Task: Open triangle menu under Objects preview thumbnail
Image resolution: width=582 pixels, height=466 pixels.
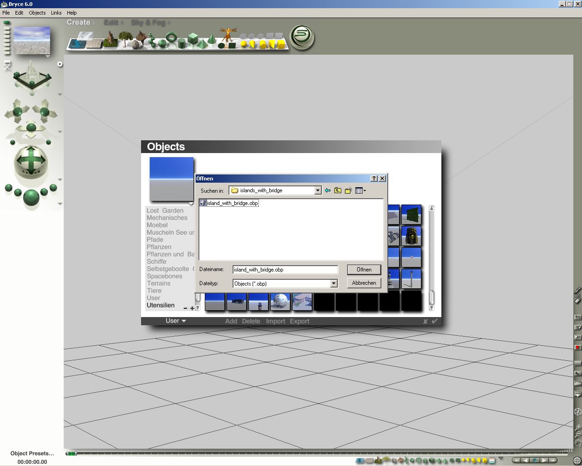Action: [x=191, y=204]
